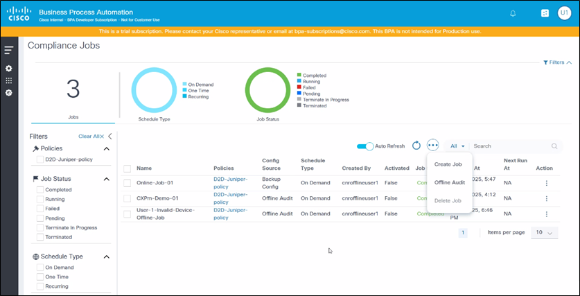Click the Policies pin icon
The width and height of the screenshot is (580, 296).
click(x=35, y=148)
